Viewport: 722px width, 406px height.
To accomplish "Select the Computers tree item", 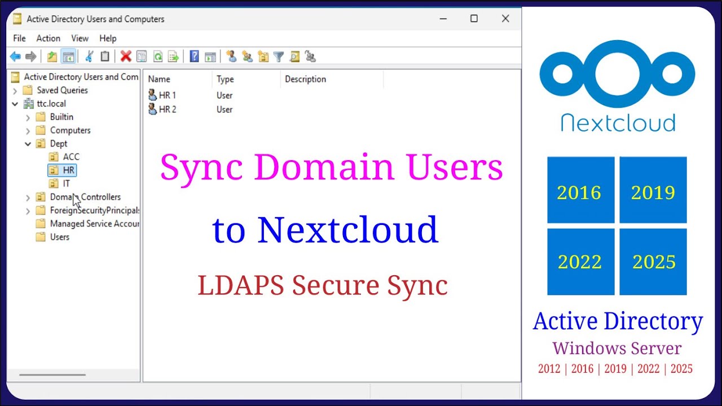I will click(x=70, y=130).
